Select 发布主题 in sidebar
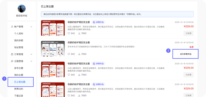The width and height of the screenshot is (206, 97). [19, 68]
